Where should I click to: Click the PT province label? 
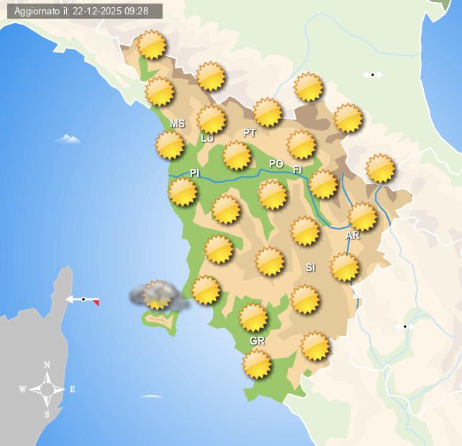tap(250, 133)
